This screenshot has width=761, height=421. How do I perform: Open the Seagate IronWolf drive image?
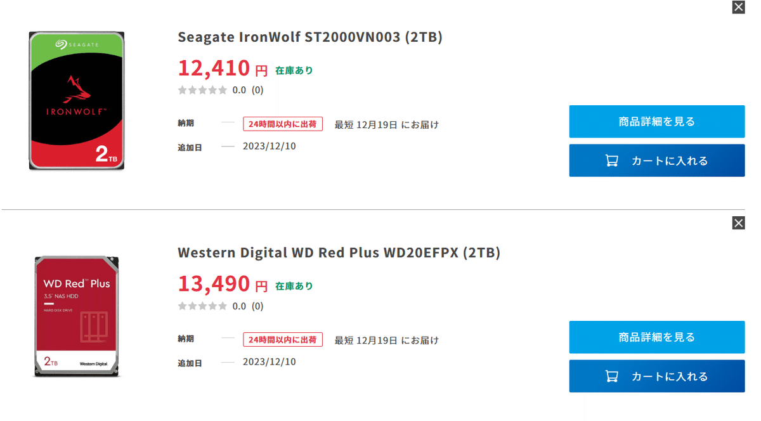tap(76, 101)
